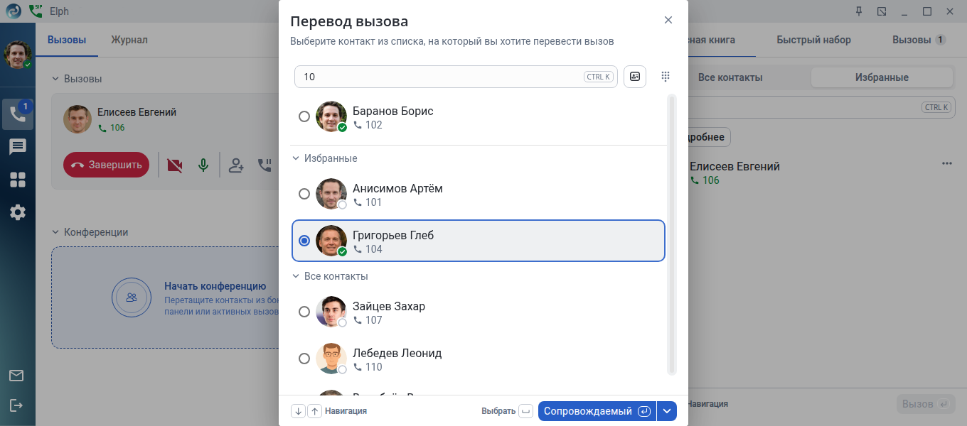Open settings gear in sidebar
Screen dimensions: 967x426
(x=18, y=212)
